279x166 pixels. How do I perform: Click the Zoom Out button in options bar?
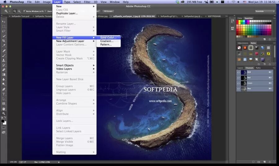point(19,11)
